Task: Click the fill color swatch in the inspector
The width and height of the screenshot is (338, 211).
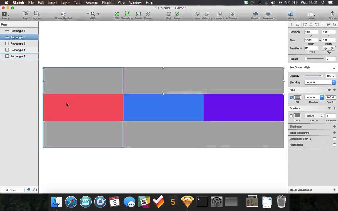Action: [297, 97]
